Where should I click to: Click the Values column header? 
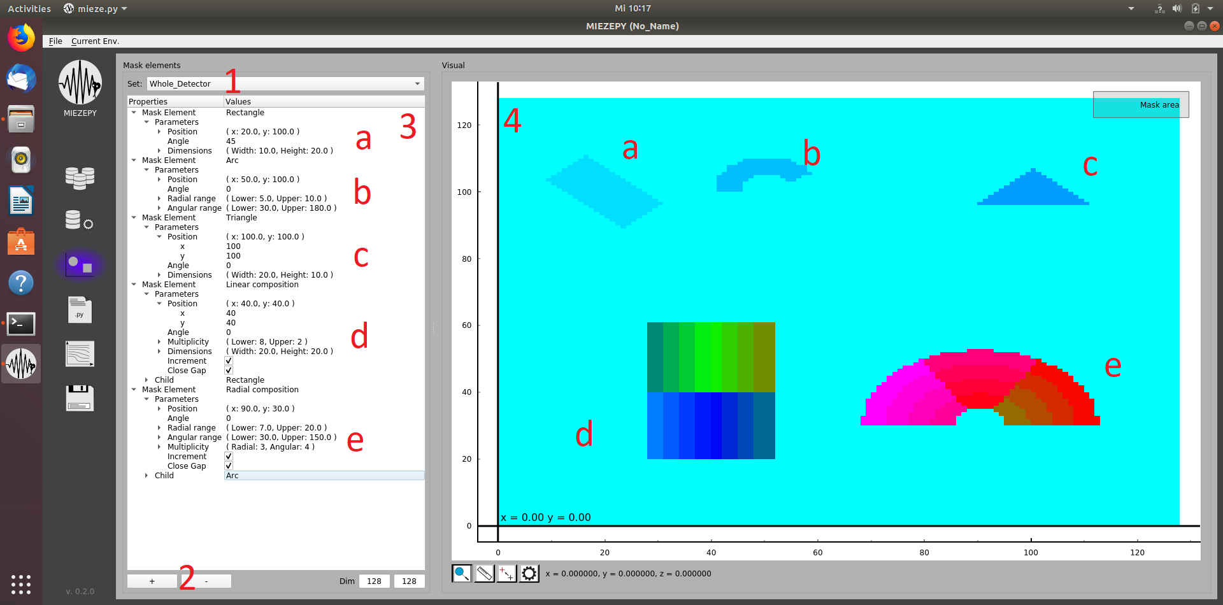[x=324, y=101]
